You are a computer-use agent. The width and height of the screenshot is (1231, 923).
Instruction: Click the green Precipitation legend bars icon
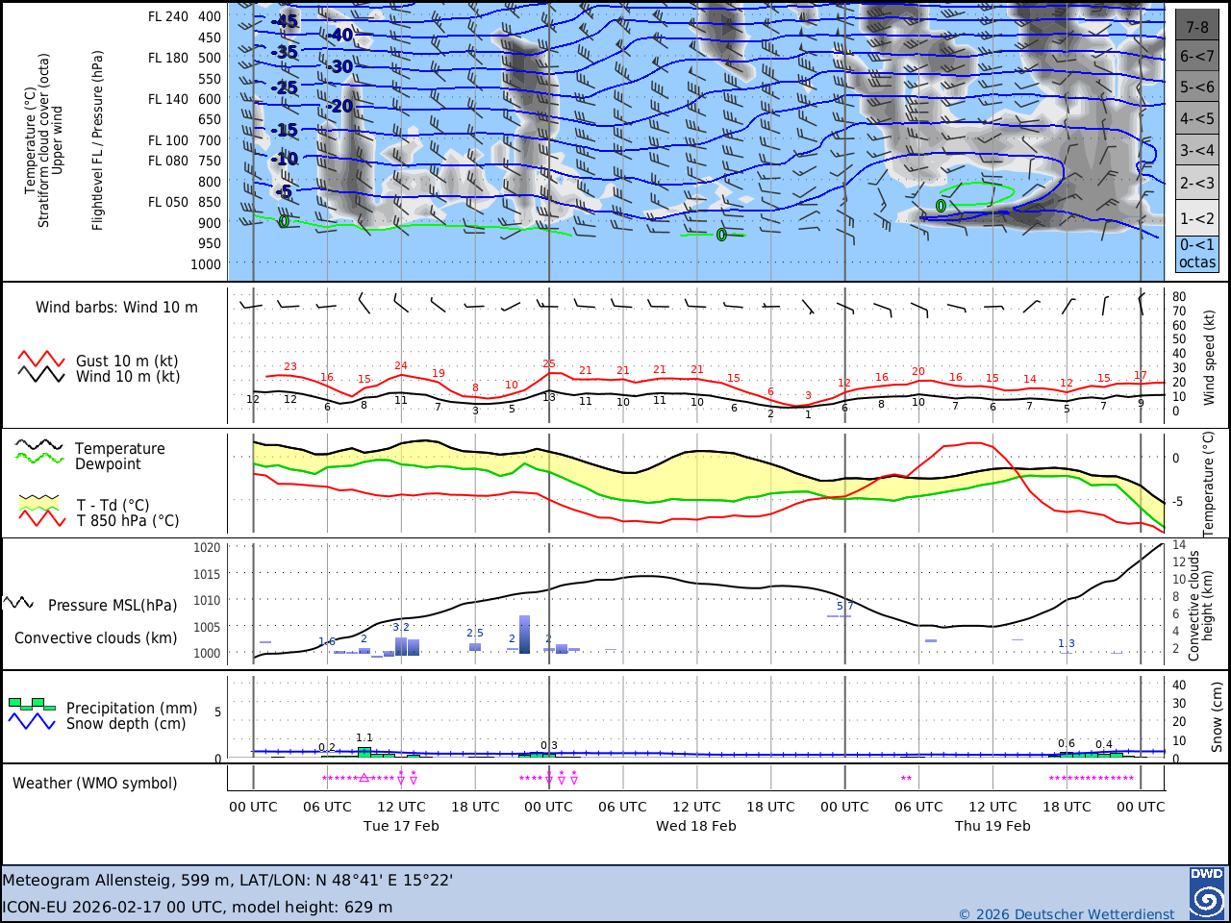point(32,704)
